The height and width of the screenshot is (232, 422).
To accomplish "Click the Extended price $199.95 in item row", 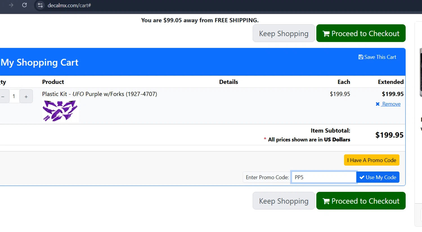I will click(x=393, y=94).
